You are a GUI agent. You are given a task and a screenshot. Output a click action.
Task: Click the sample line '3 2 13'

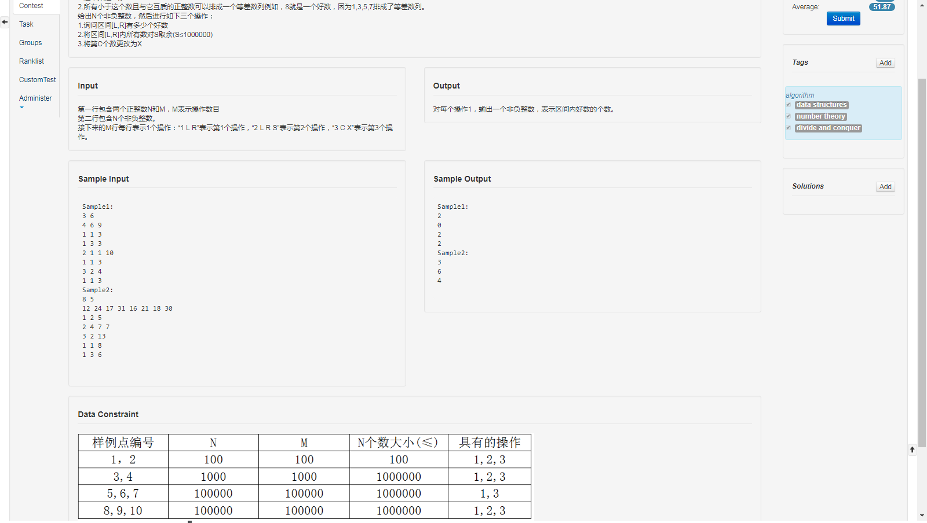click(x=94, y=336)
